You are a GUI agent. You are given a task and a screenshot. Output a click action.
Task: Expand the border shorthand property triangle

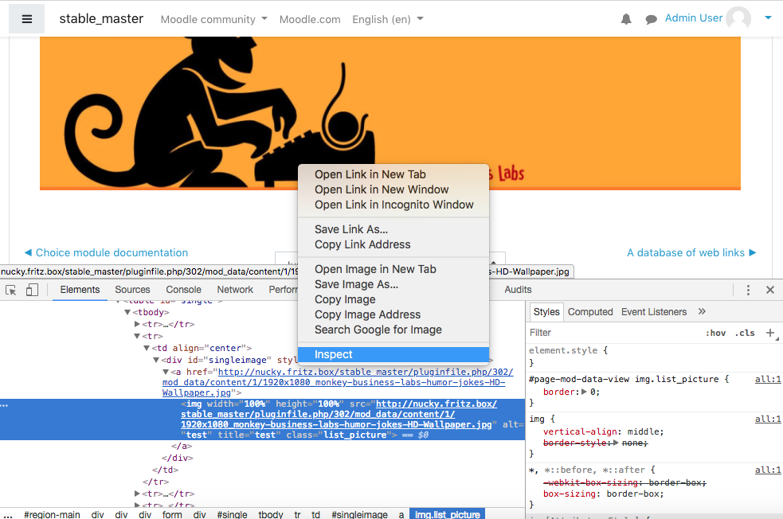(x=584, y=392)
